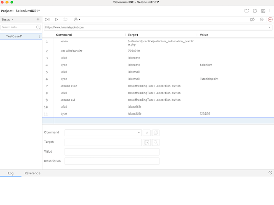
Task: Open the base URL dropdown arrow
Action: coord(269,27)
